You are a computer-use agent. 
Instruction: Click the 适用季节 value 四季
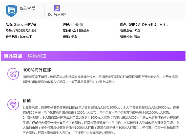tap(137, 31)
